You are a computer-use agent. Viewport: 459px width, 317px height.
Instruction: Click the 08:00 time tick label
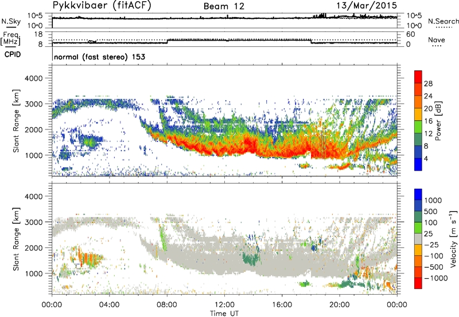pyautogui.click(x=167, y=305)
